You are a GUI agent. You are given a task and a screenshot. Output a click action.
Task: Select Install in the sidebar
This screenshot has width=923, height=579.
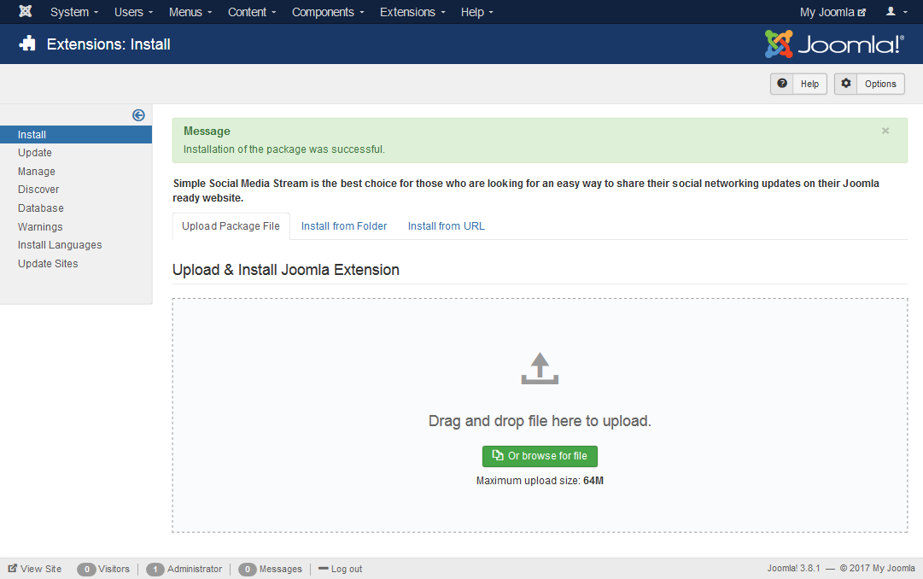76,134
